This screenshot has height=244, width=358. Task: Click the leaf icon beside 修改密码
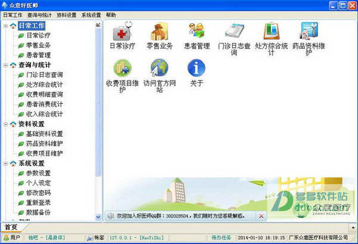[x=21, y=193]
